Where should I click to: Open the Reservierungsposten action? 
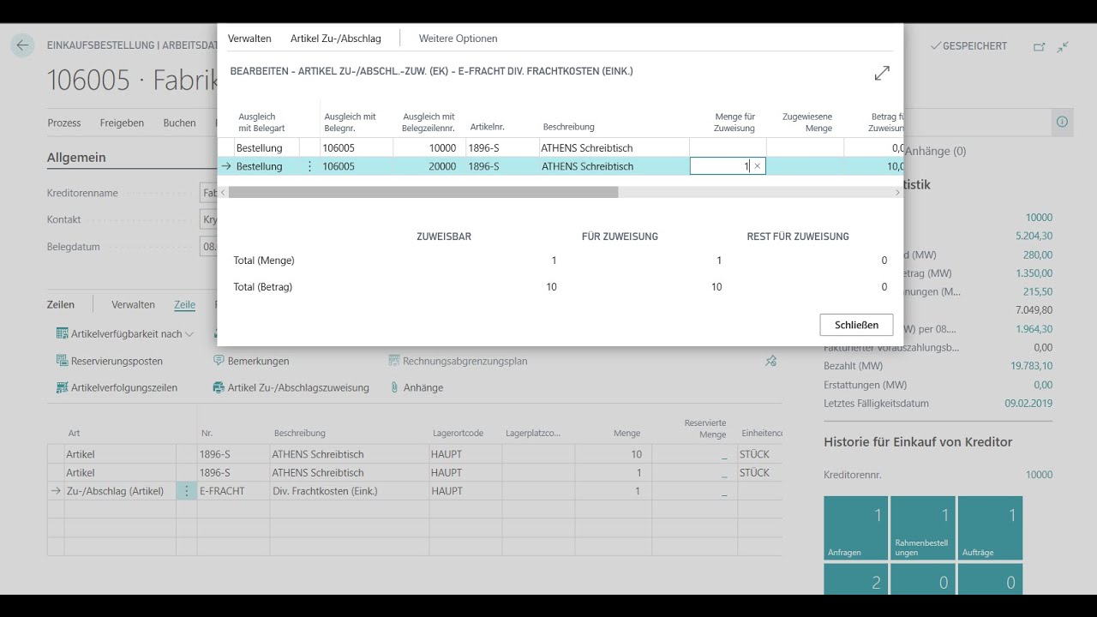110,361
